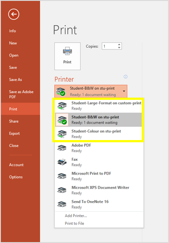Choose Close in the sidebar
Viewport: 169px width, 243px height.
14,146
